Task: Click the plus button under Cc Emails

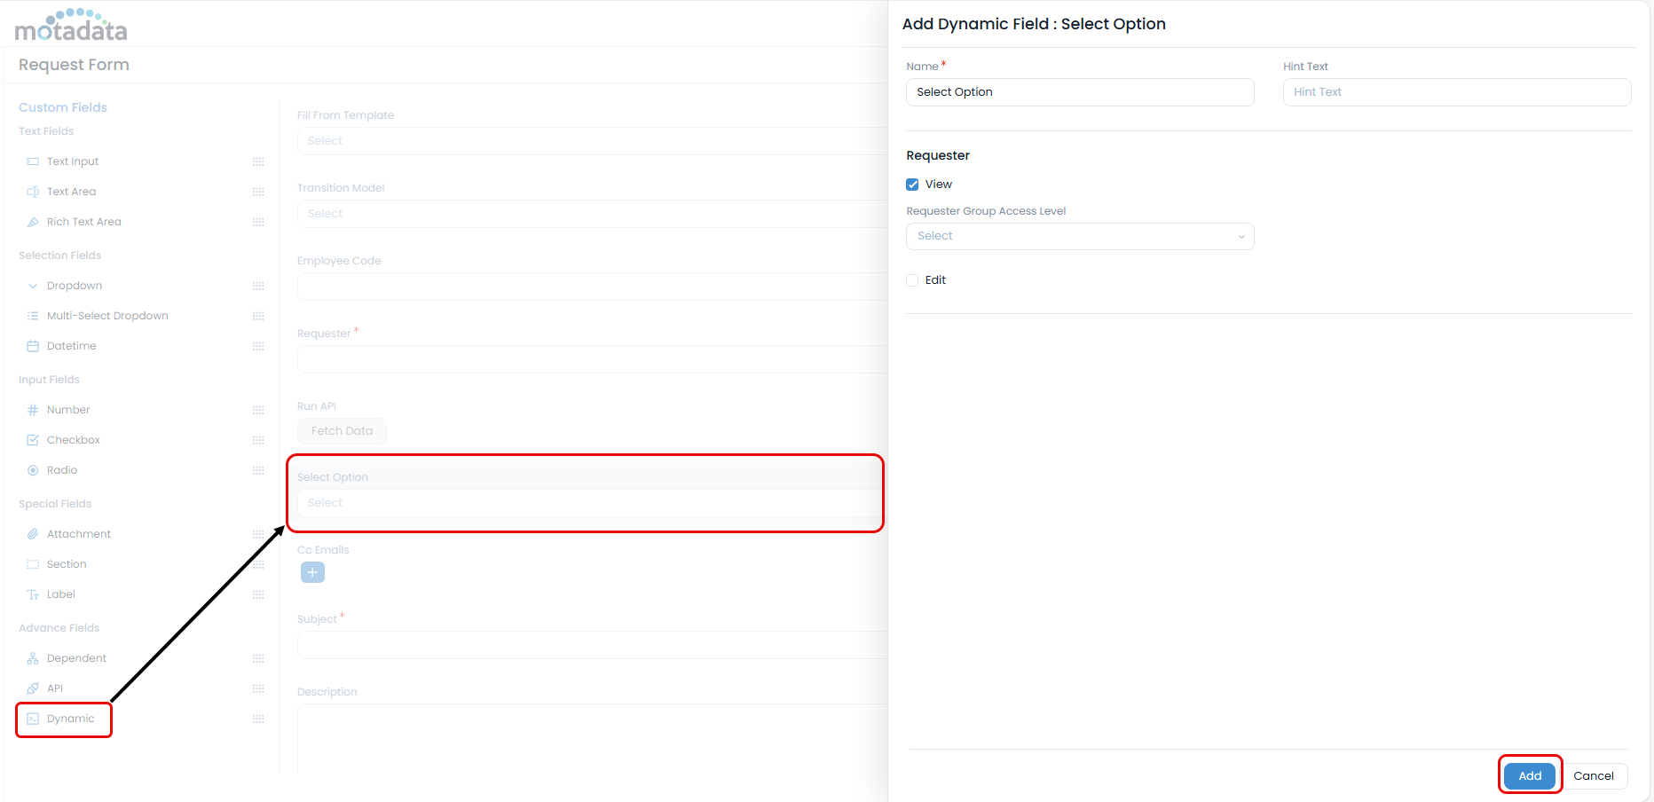Action: click(312, 572)
